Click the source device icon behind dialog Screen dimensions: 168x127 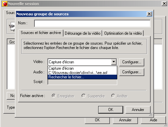point(12,27)
